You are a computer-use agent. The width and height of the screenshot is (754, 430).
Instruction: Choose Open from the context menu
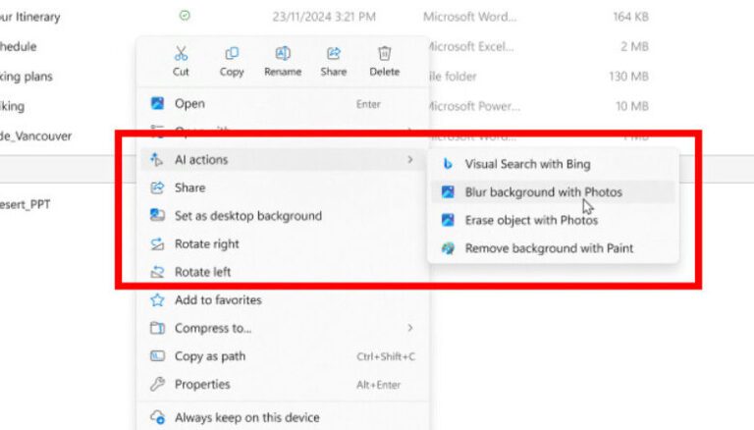coord(283,103)
